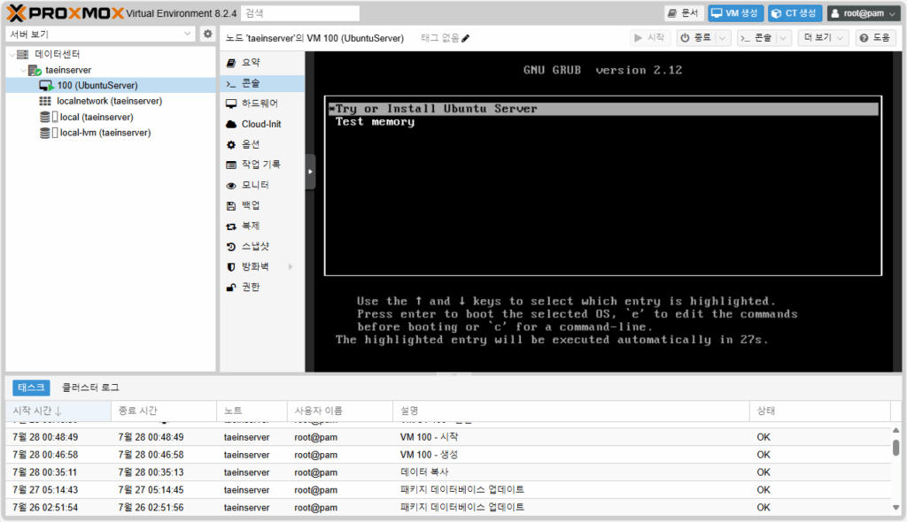Click the shutdown (종료) button
The width and height of the screenshot is (907, 522).
(696, 37)
